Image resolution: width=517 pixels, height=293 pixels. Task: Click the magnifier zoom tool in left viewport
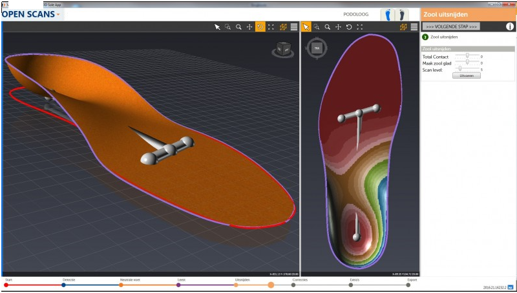(x=238, y=27)
